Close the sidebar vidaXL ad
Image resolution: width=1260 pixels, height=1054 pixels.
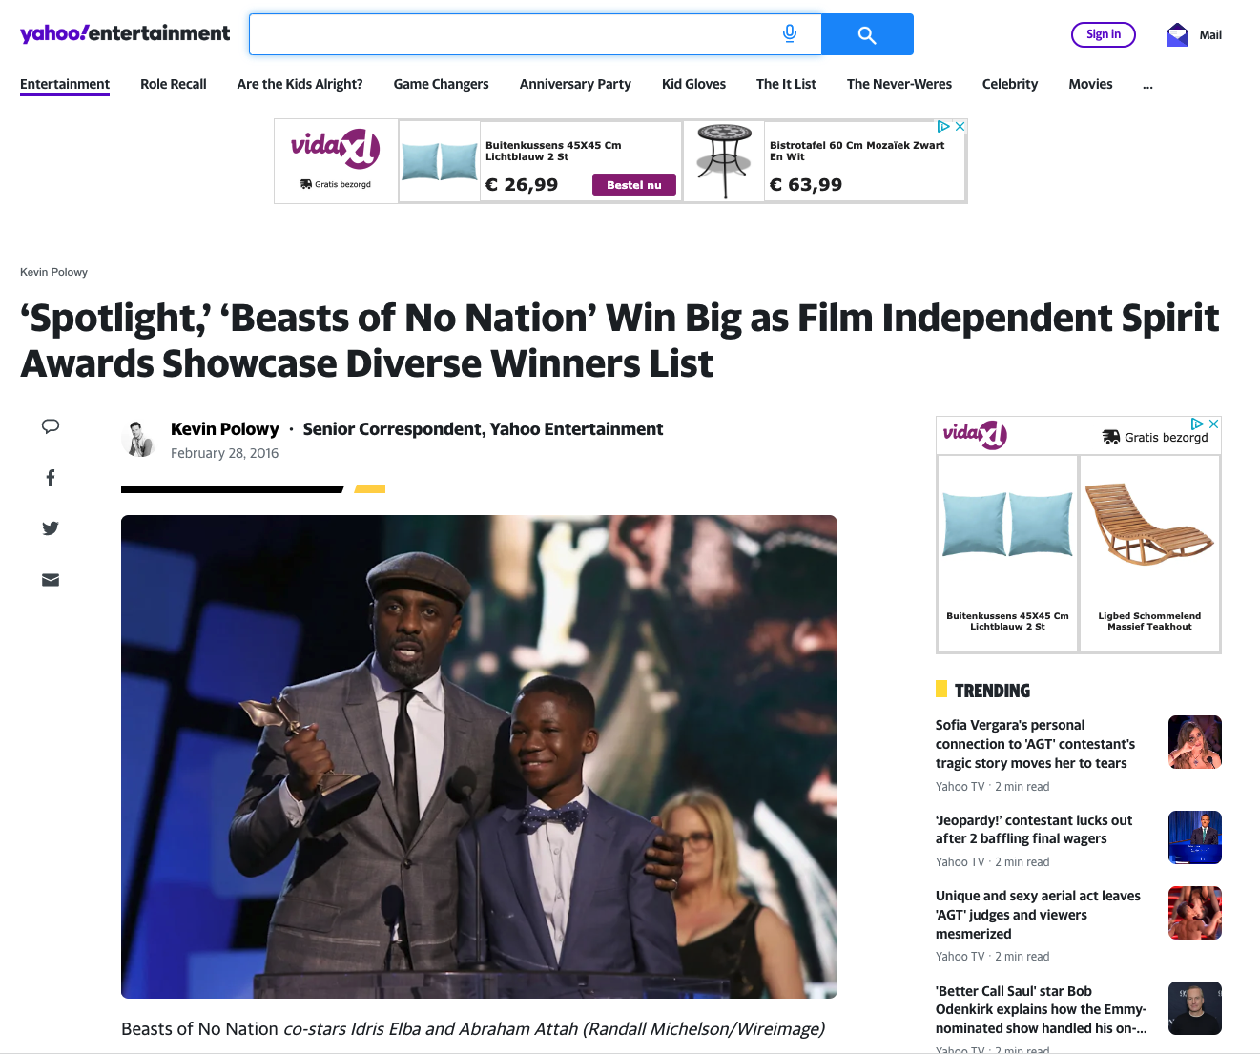coord(1213,424)
